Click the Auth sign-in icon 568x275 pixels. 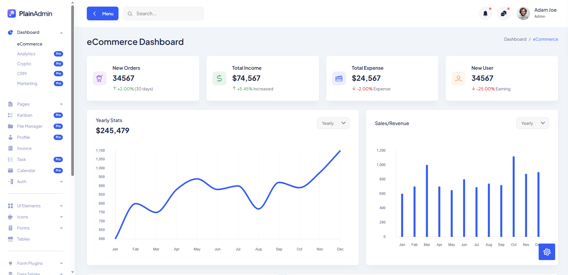[10, 182]
